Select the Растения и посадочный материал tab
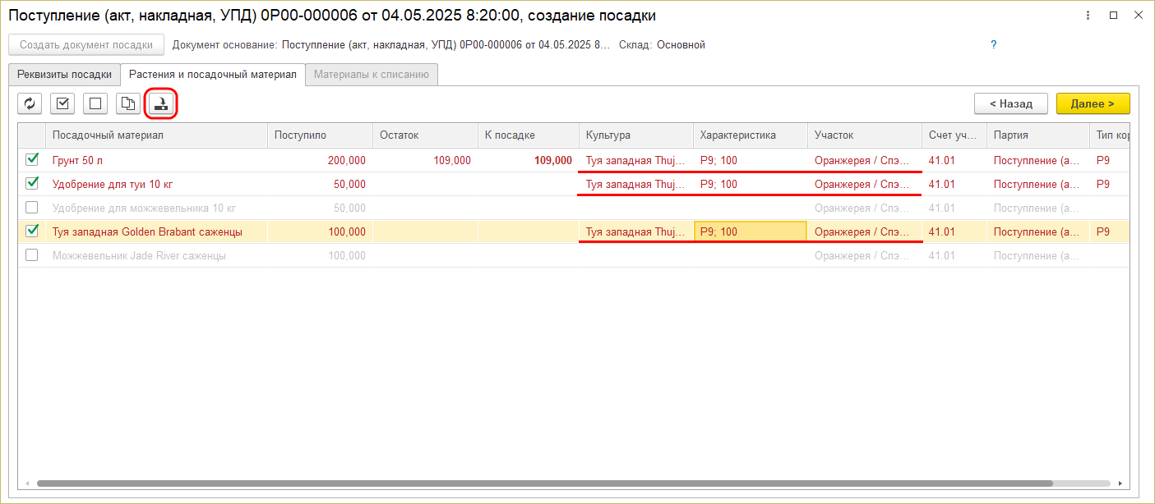1155x504 pixels. point(212,74)
